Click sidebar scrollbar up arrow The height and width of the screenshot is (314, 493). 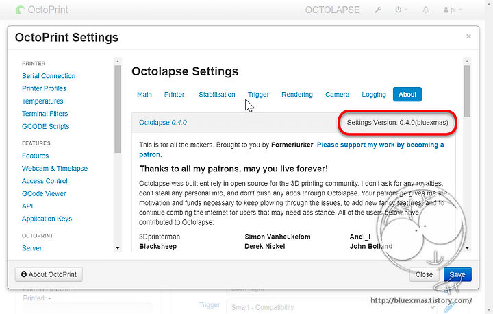118,62
